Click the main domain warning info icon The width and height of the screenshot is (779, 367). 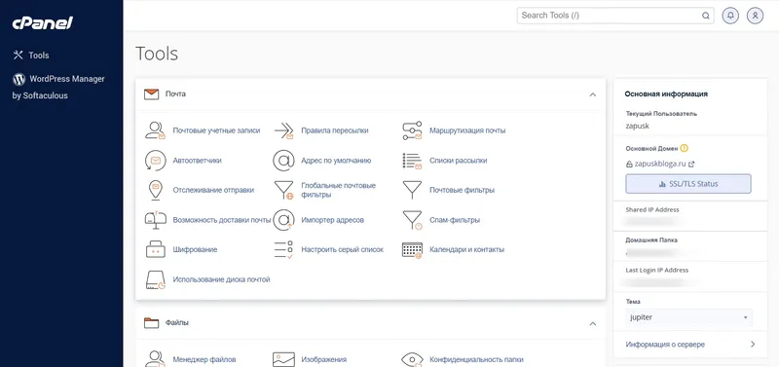coord(685,148)
